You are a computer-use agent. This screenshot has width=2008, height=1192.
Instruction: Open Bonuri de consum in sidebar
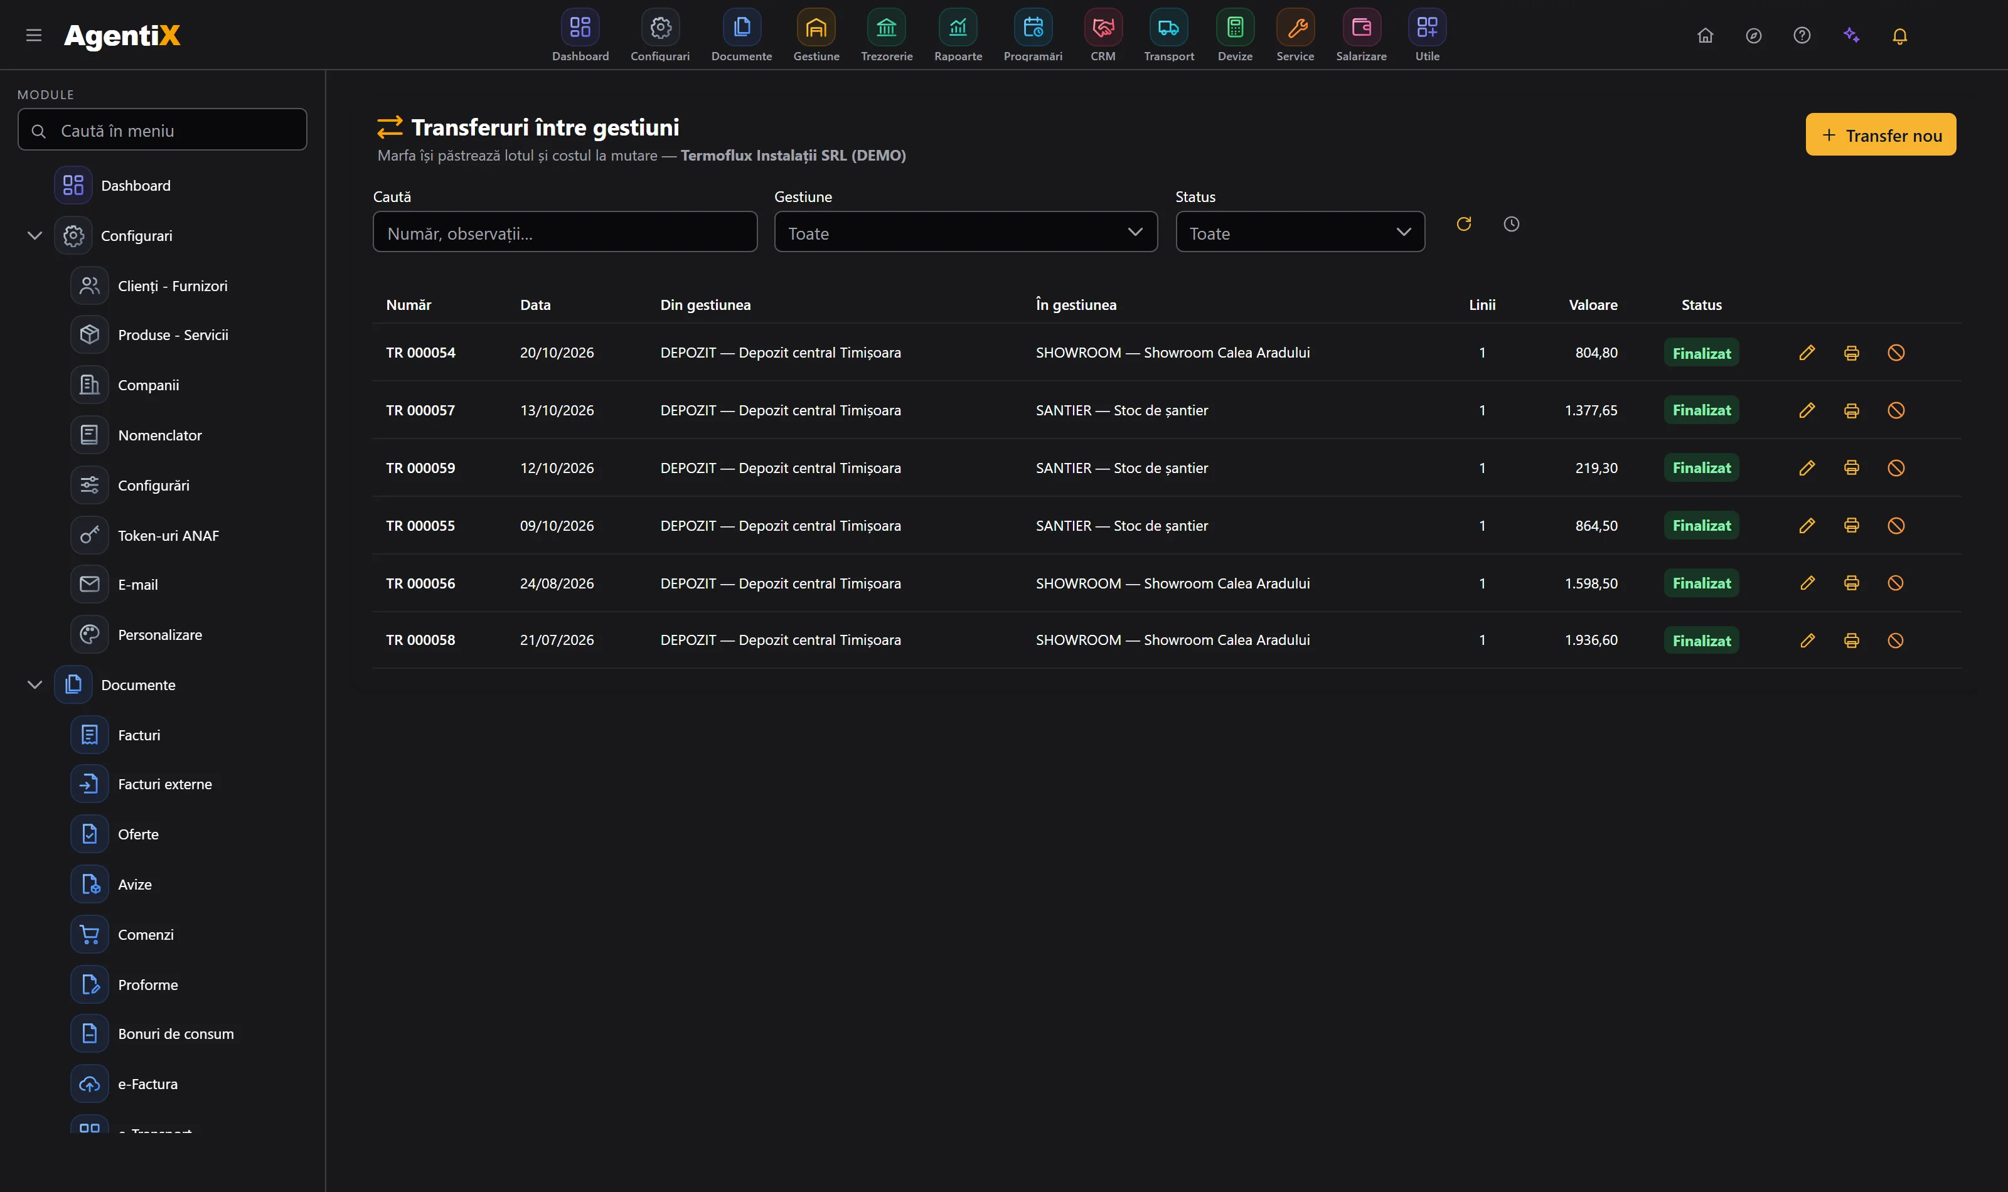click(176, 1034)
